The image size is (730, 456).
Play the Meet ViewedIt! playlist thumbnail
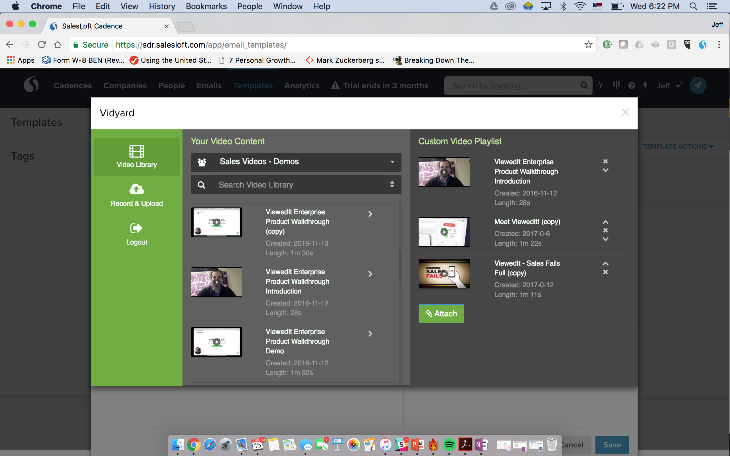444,232
